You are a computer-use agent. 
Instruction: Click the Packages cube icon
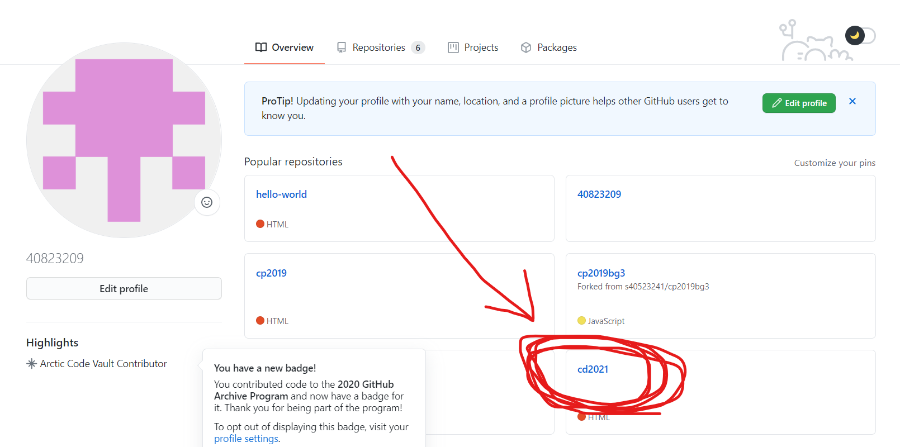[526, 47]
